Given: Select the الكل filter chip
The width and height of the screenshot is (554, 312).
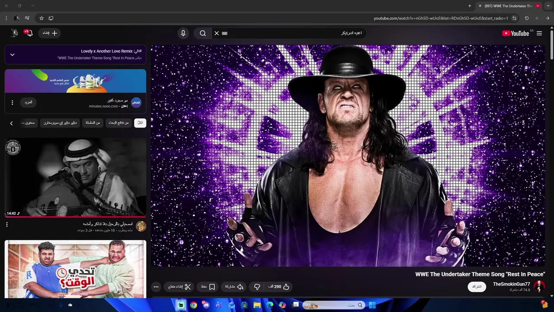Looking at the screenshot, I should tap(140, 123).
